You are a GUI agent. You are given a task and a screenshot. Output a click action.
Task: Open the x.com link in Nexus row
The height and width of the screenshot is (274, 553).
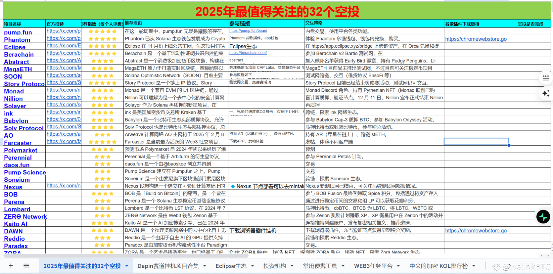pyautogui.click(x=64, y=186)
